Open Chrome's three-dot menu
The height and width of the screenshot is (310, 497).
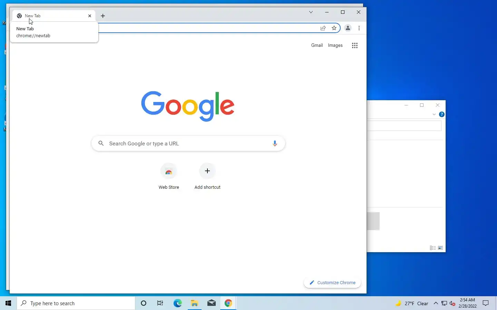point(359,28)
